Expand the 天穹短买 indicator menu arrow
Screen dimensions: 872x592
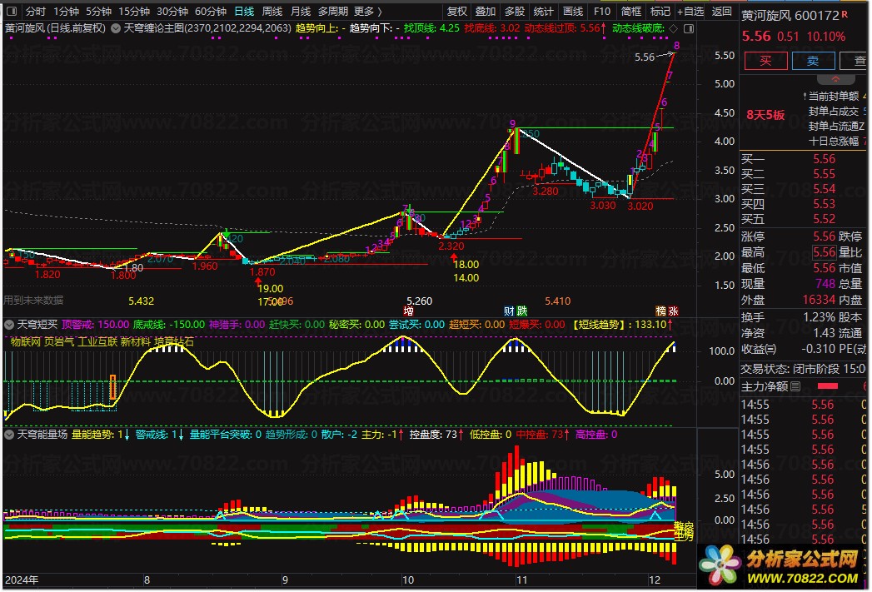[x=9, y=324]
